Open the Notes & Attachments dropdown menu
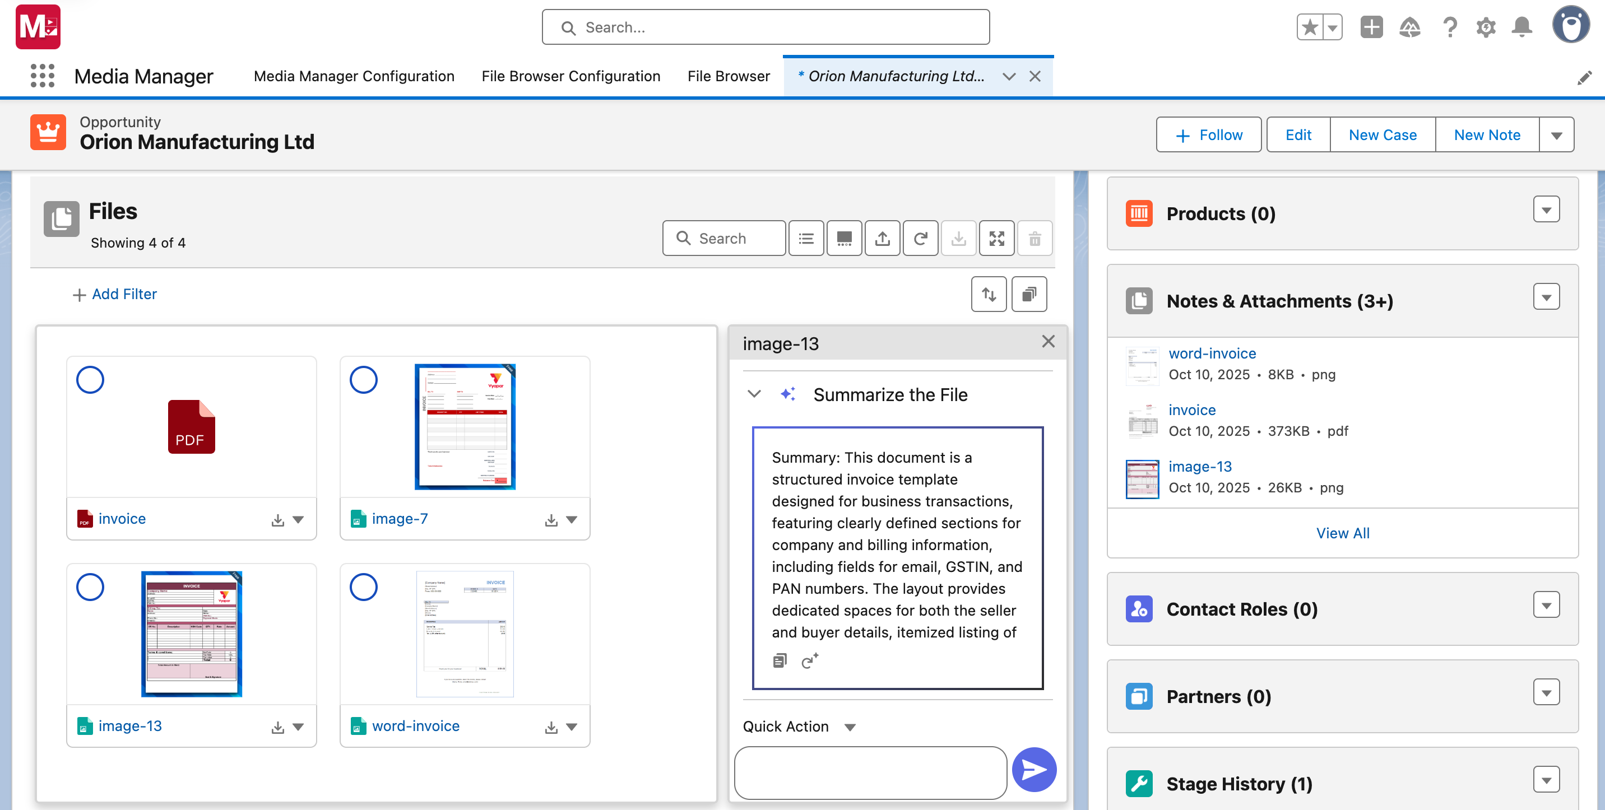The height and width of the screenshot is (810, 1605). pyautogui.click(x=1545, y=297)
